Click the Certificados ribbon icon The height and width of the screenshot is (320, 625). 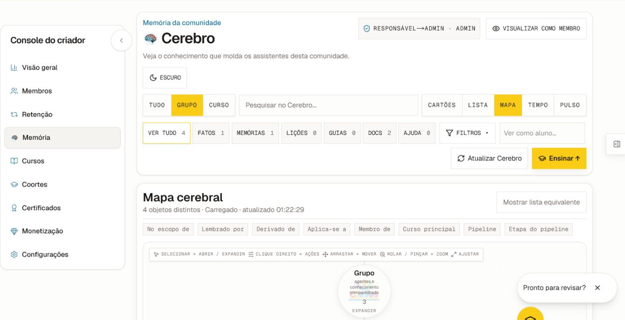click(x=14, y=208)
